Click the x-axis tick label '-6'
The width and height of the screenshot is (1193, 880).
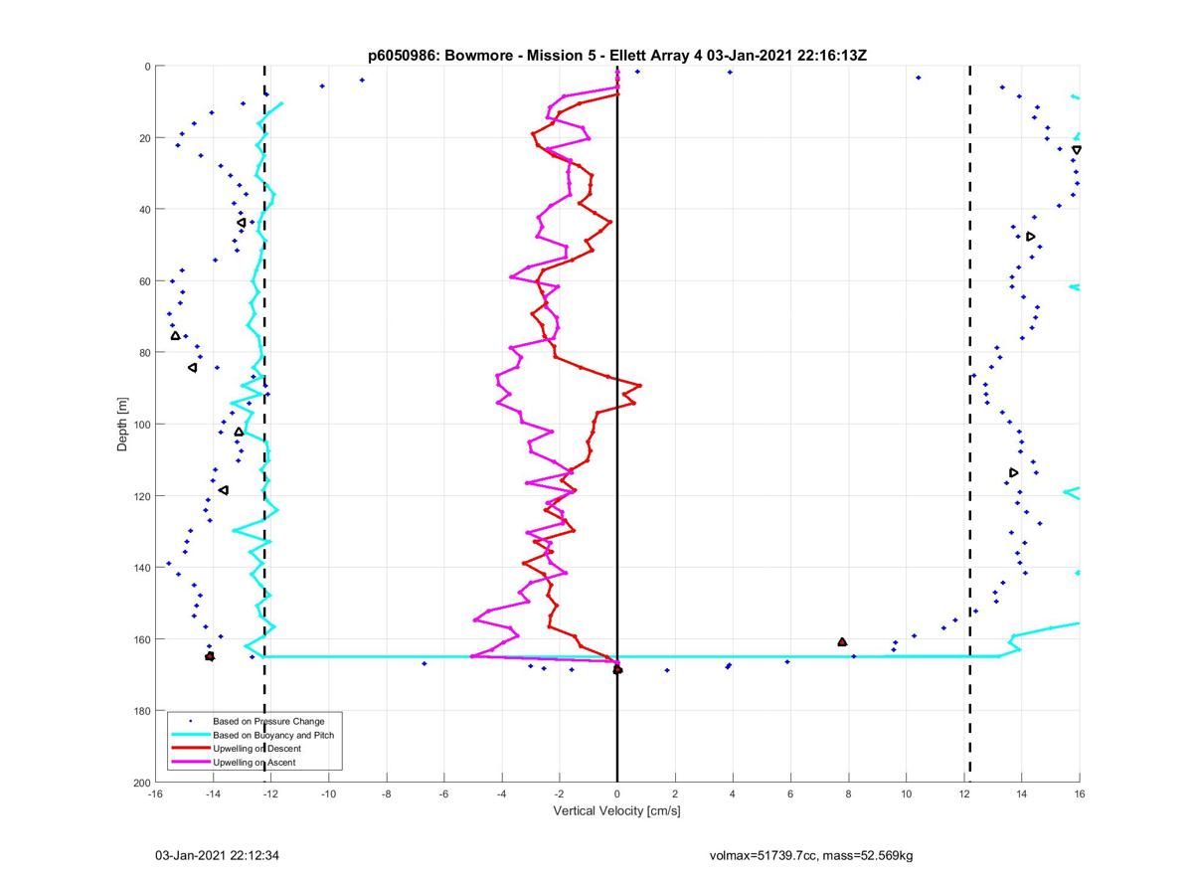coord(443,794)
